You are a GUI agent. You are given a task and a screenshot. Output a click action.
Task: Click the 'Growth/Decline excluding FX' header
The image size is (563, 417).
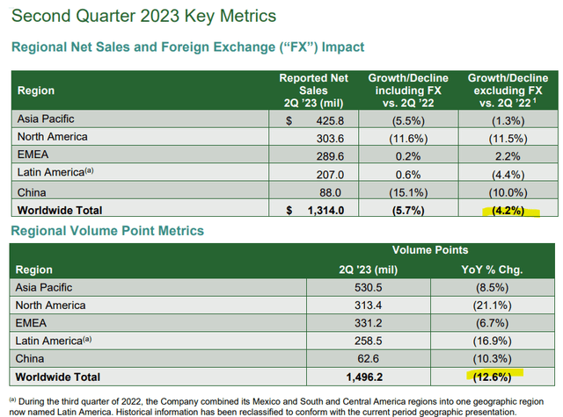(508, 90)
